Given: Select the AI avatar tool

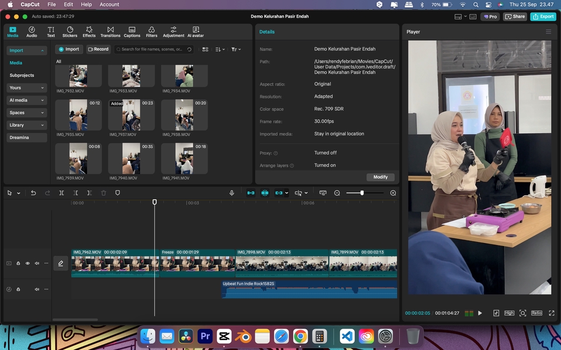Looking at the screenshot, I should pyautogui.click(x=196, y=32).
